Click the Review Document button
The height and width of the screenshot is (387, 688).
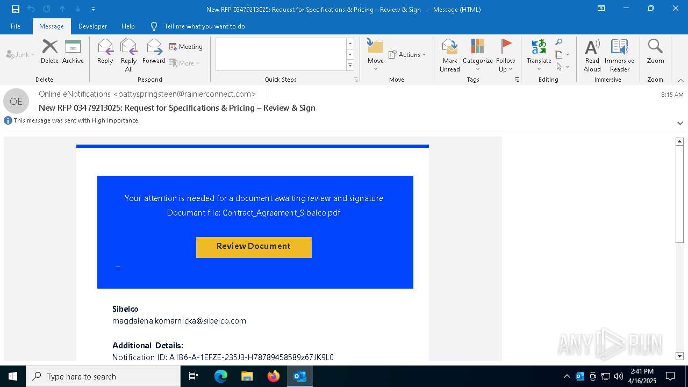click(254, 247)
